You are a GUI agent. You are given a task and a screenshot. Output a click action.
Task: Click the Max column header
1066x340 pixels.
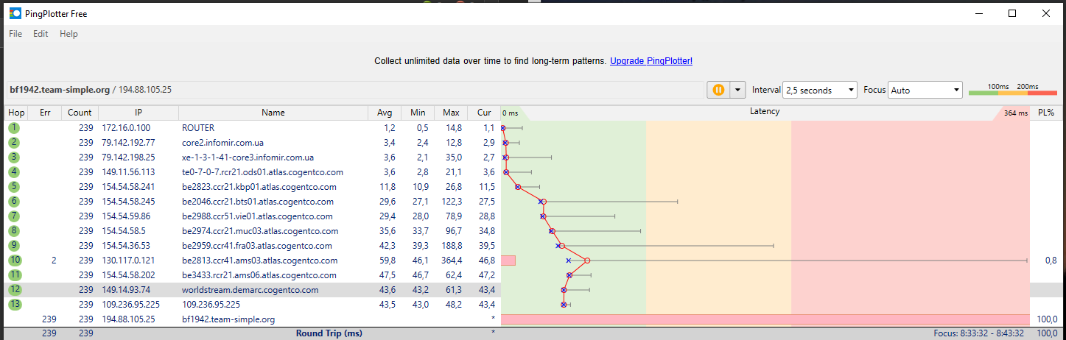(451, 113)
